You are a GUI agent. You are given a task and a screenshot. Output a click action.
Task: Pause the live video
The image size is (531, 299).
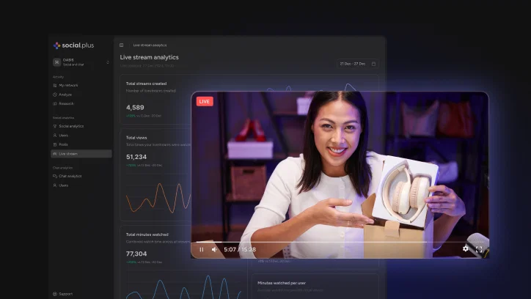point(202,249)
